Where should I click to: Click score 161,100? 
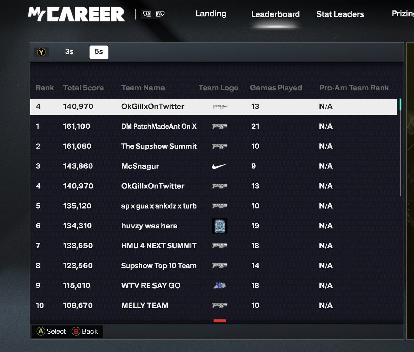[77, 126]
